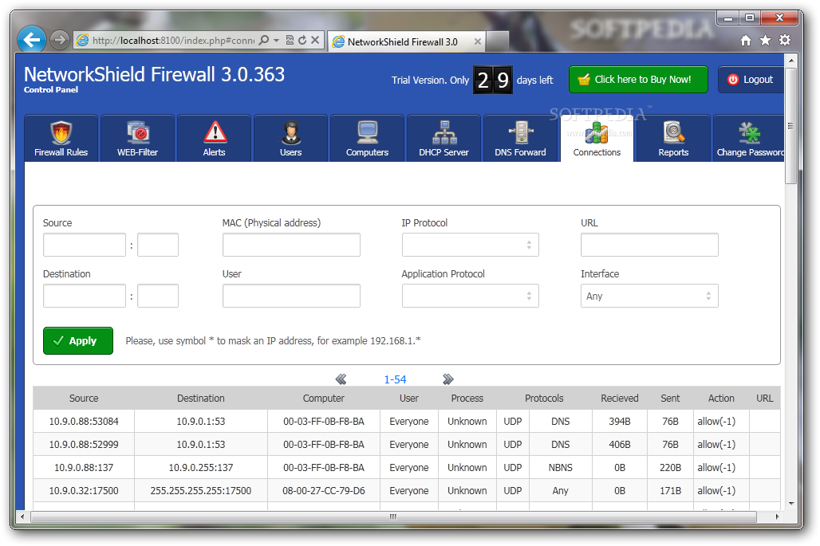This screenshot has height=546, width=820.
Task: Open browser Tools gear icon
Action: point(784,40)
